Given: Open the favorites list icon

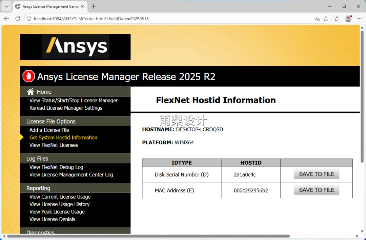Looking at the screenshot, I should 337,19.
